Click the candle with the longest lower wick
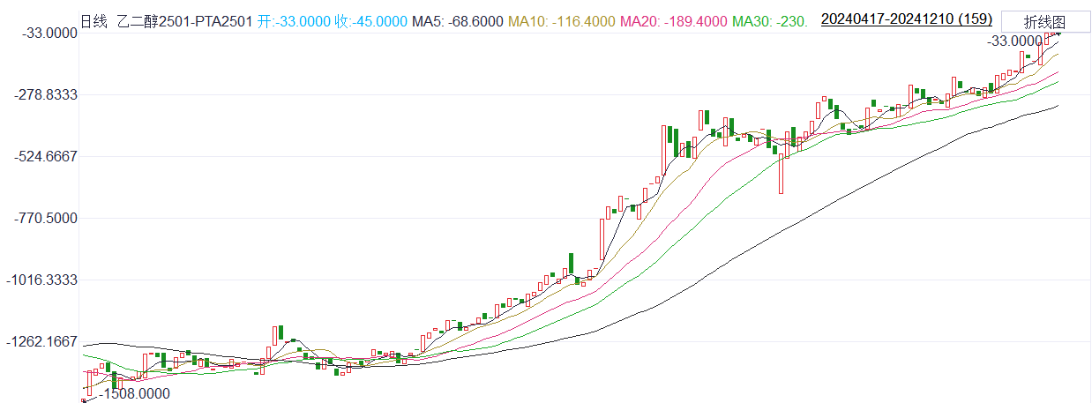 click(x=781, y=173)
